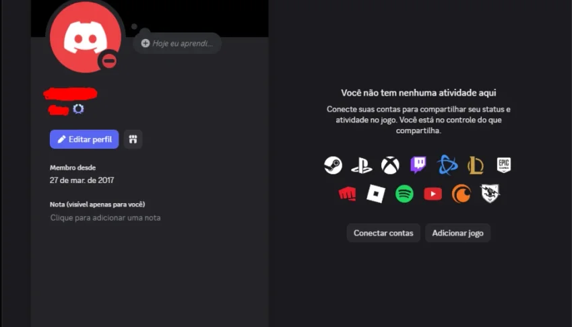Click the Editar perfil button
The image size is (572, 327).
pos(84,139)
